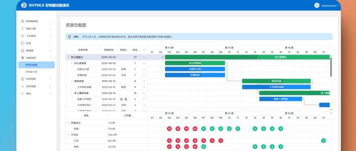Click the vertical scrollbar of the Gantt chart
356x151 pixels.
[331, 67]
